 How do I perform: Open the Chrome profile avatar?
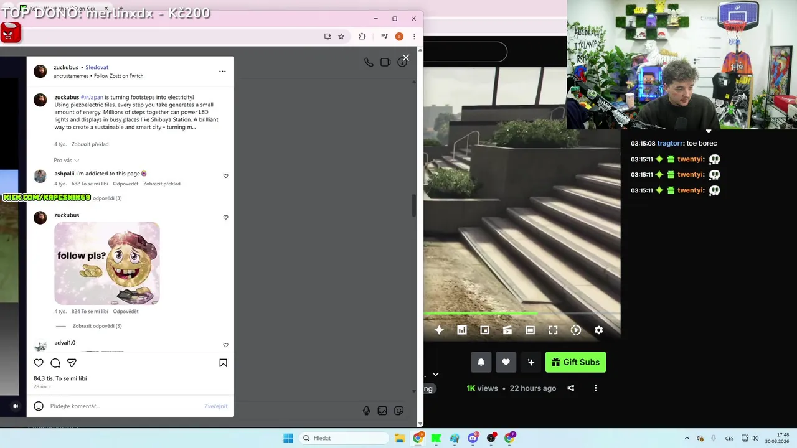399,37
